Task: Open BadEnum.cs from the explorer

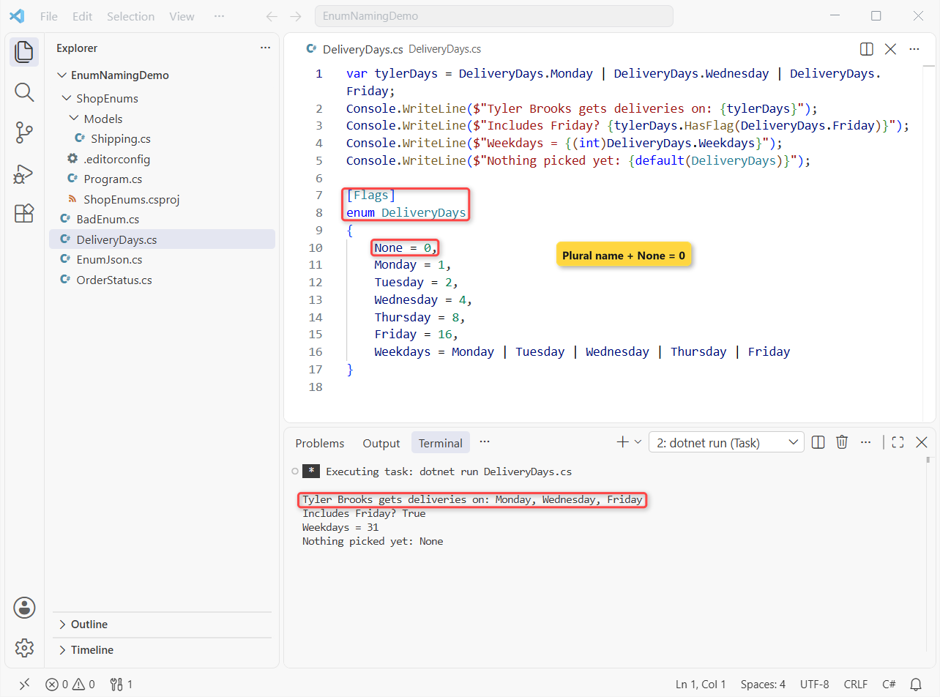Action: [x=162, y=219]
